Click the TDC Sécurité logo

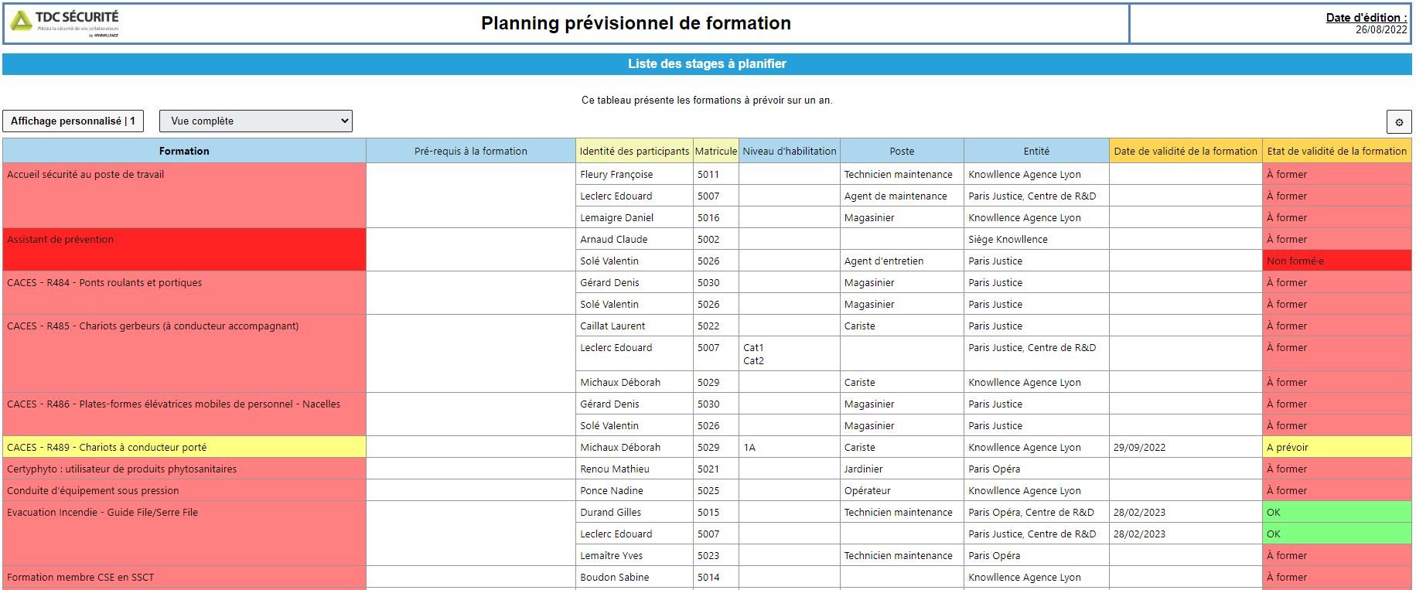65,23
